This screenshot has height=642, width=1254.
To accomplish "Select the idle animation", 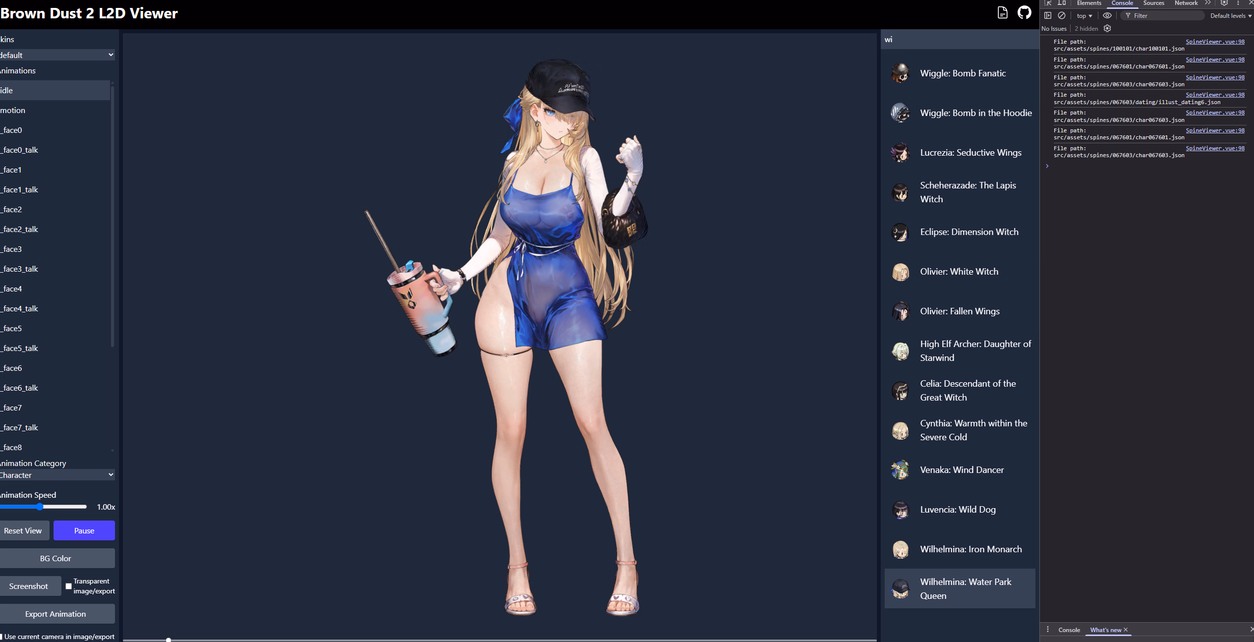I will pos(55,90).
